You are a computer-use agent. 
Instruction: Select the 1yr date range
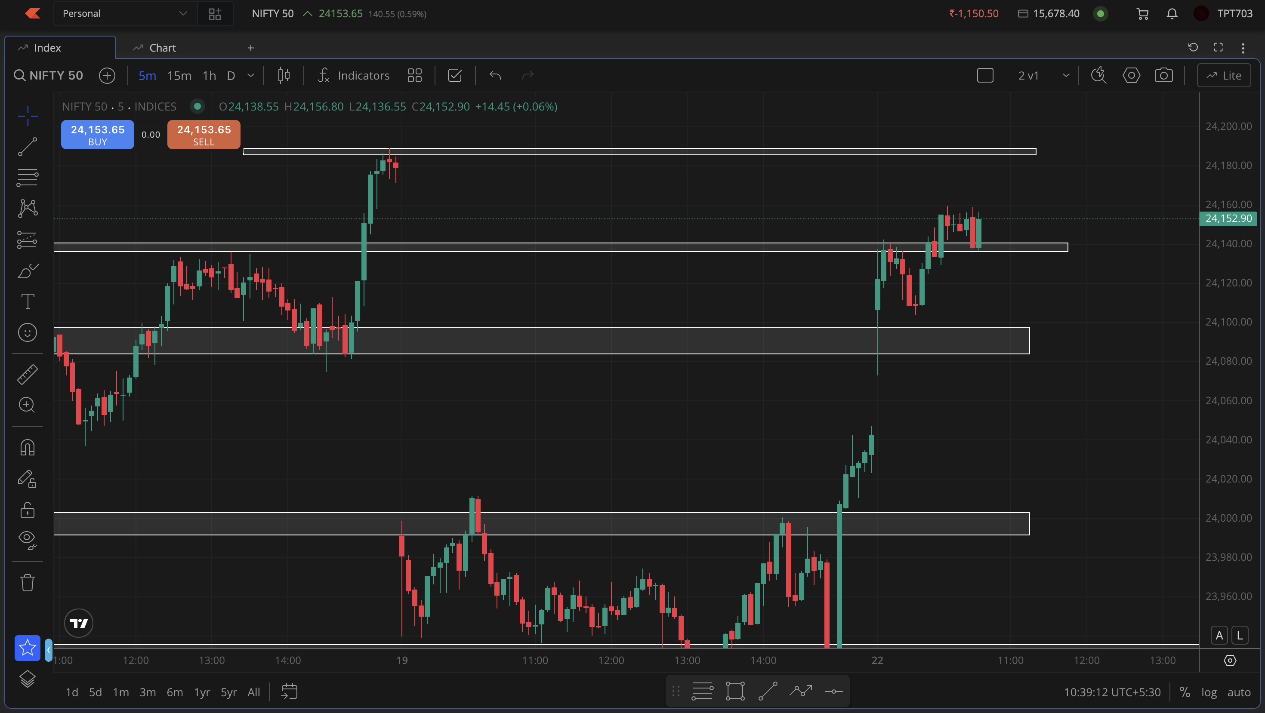[202, 692]
